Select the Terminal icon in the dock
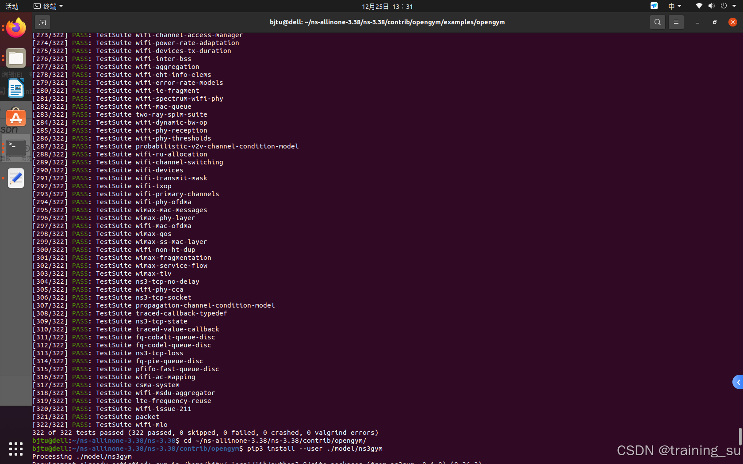Viewport: 743px width, 464px height. (x=15, y=148)
